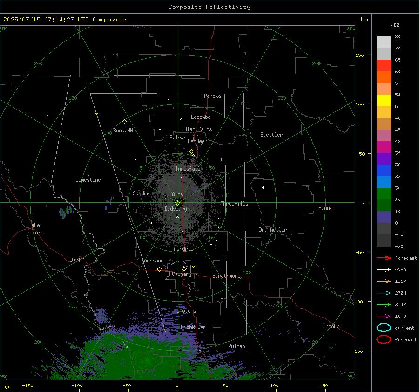
Task: Click the Okotoks city label
Action: pyautogui.click(x=186, y=311)
